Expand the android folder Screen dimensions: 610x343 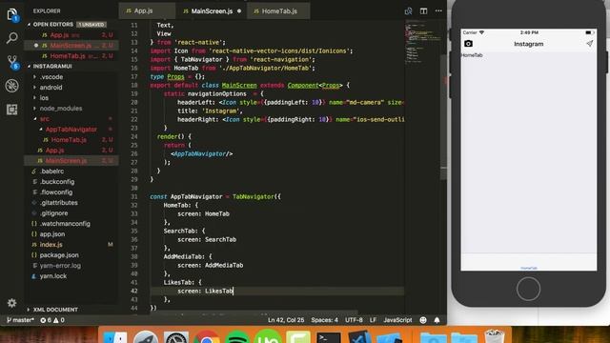[x=51, y=87]
